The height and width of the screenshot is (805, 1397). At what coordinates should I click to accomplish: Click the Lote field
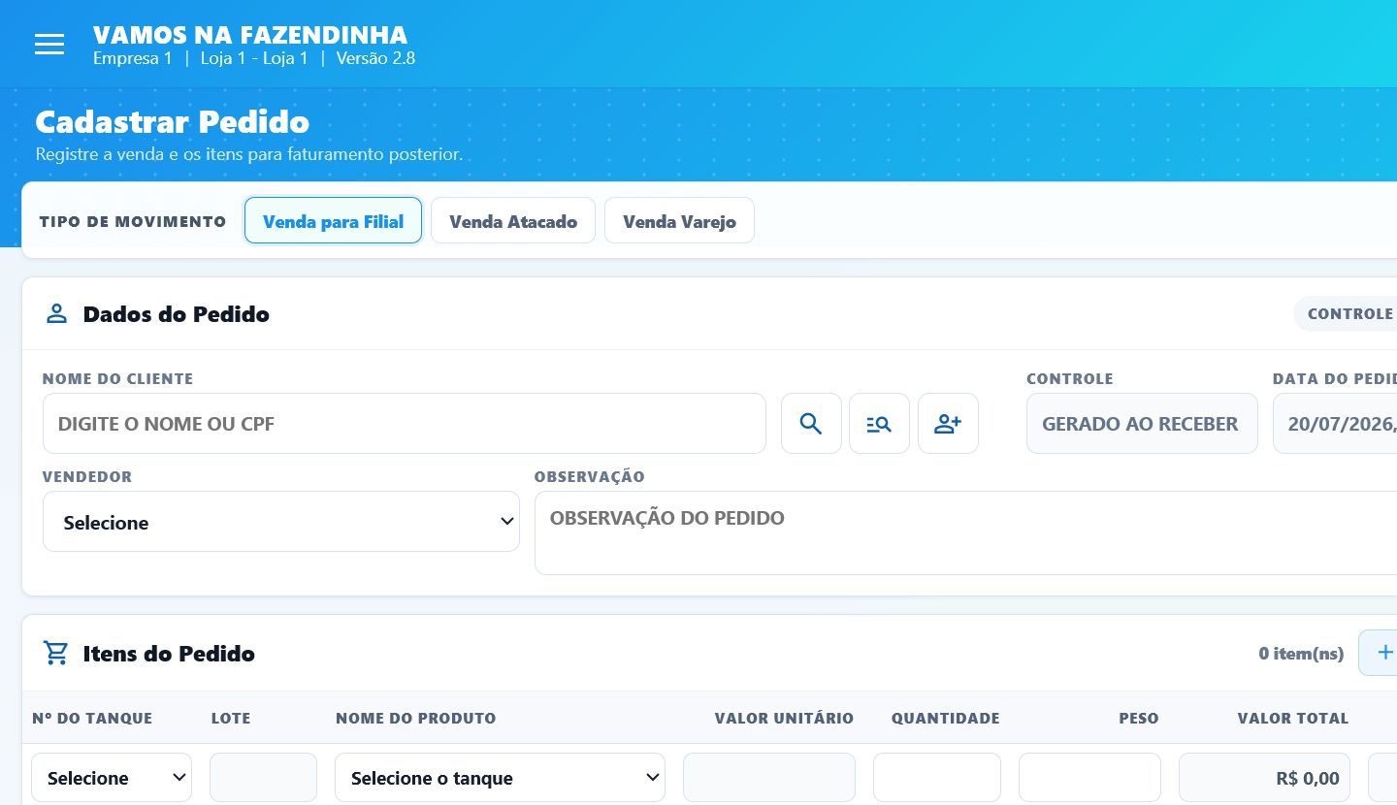(x=263, y=778)
